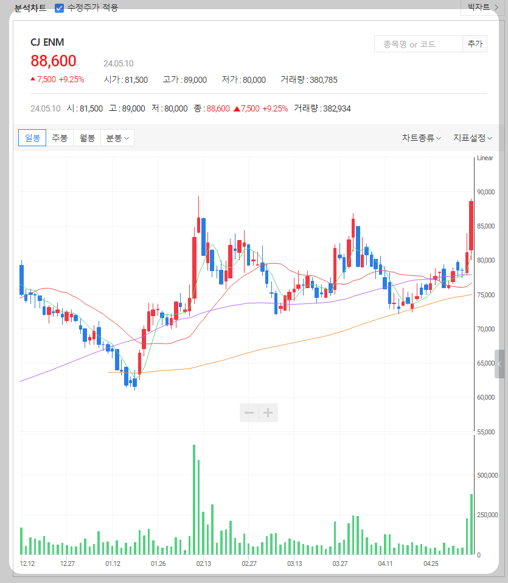Switch to the 주봉 tab
This screenshot has height=583, width=508.
(60, 138)
